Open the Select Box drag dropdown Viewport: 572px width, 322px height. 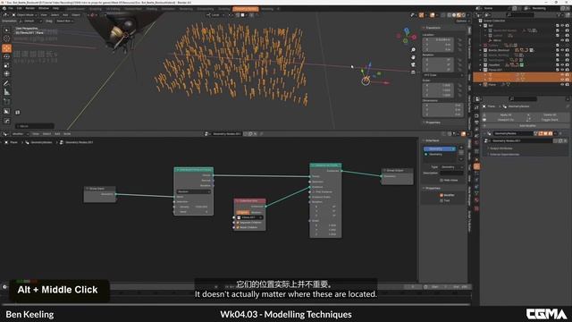(64, 21)
